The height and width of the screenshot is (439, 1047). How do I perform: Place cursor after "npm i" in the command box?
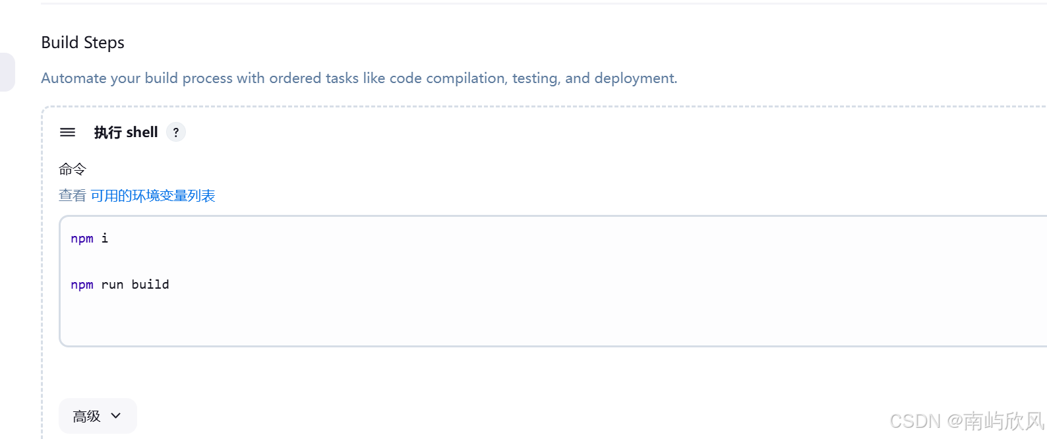tap(109, 239)
